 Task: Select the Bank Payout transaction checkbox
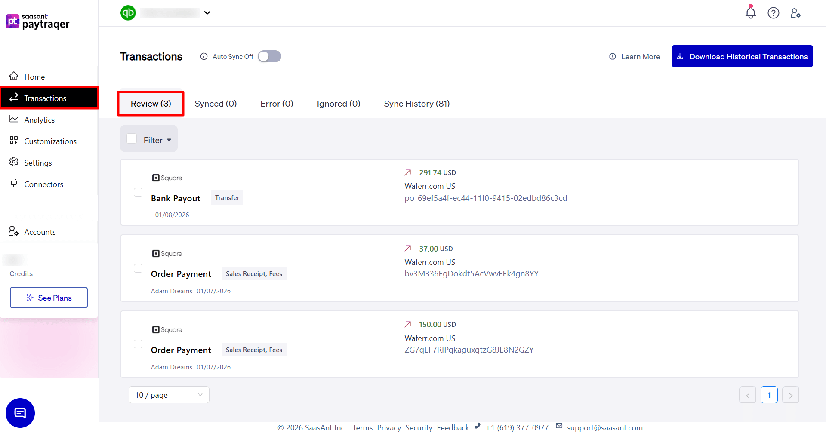click(138, 192)
